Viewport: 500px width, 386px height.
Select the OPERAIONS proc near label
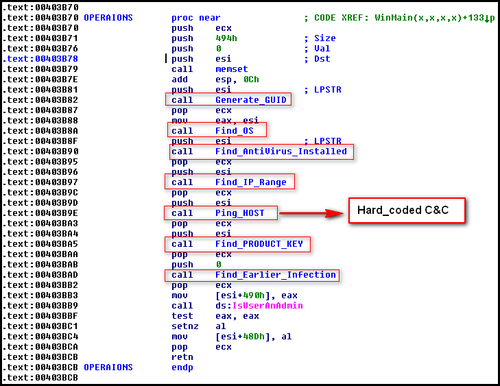(x=108, y=17)
